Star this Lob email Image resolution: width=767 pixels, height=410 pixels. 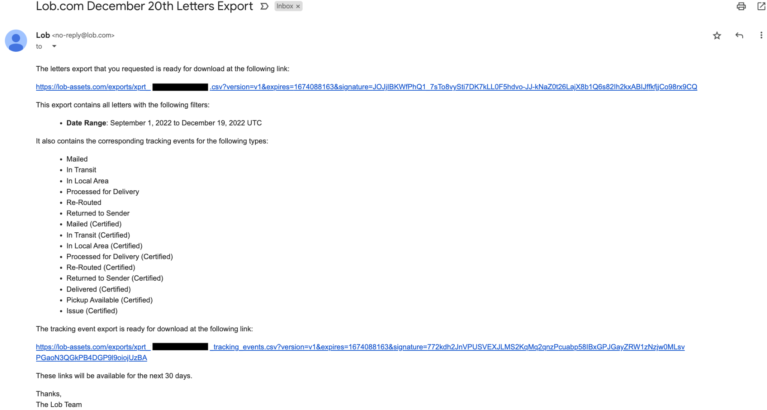pos(717,36)
